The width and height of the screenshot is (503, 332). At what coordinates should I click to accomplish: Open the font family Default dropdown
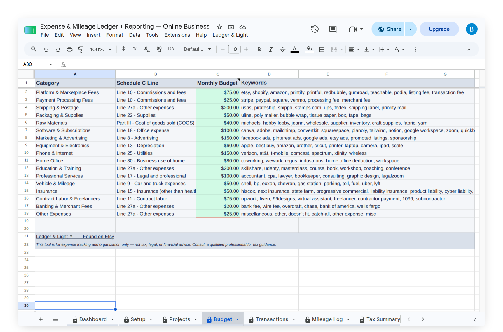pyautogui.click(x=197, y=49)
